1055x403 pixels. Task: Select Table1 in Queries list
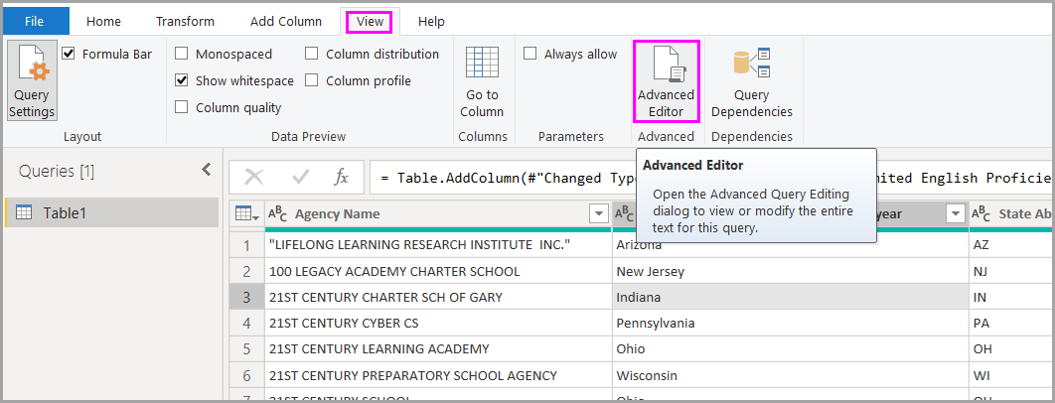click(65, 212)
